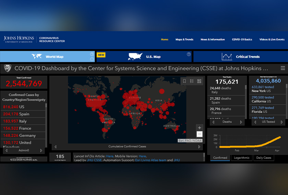Open the dashboard hamburger menu
The height and width of the screenshot is (195, 288).
283,68
